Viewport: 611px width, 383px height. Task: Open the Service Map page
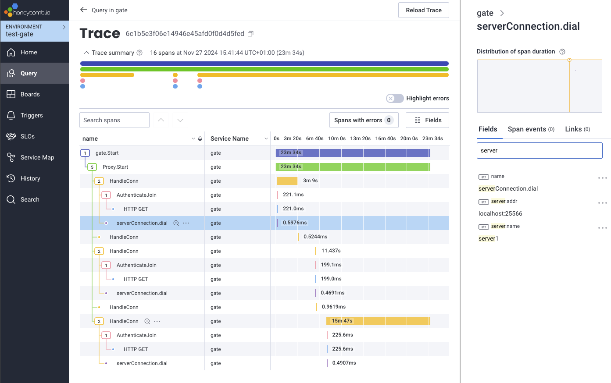click(x=37, y=157)
